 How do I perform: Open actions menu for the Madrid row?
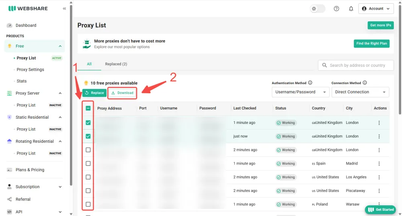(379, 164)
